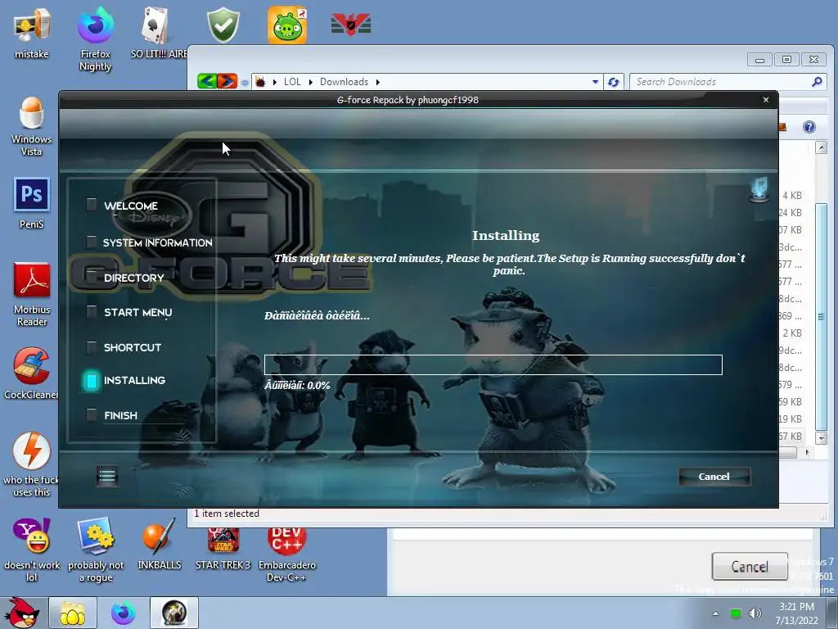The image size is (838, 629).
Task: Open the red eagle emblem desktop icon
Action: pos(350,25)
